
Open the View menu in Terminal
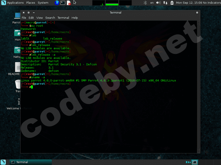coord(39,18)
